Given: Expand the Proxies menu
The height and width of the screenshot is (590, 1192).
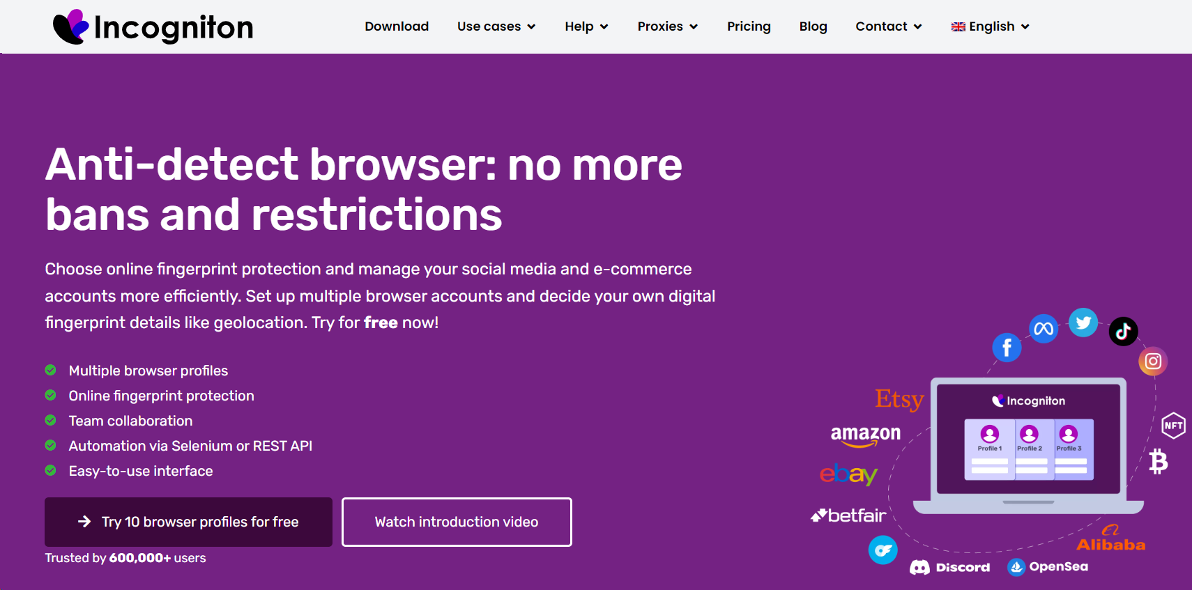Looking at the screenshot, I should (x=667, y=26).
